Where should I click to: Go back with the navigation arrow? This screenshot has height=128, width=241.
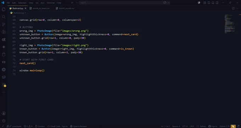72,2
